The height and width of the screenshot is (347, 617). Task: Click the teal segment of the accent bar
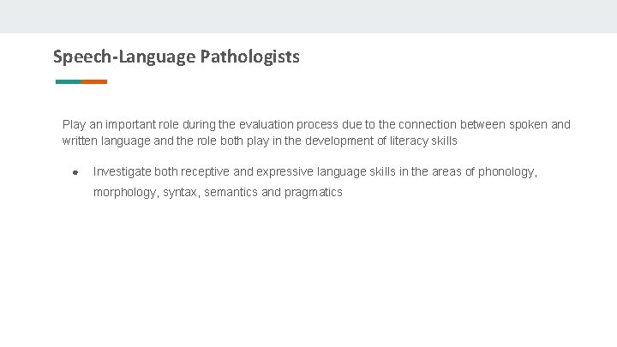click(69, 82)
